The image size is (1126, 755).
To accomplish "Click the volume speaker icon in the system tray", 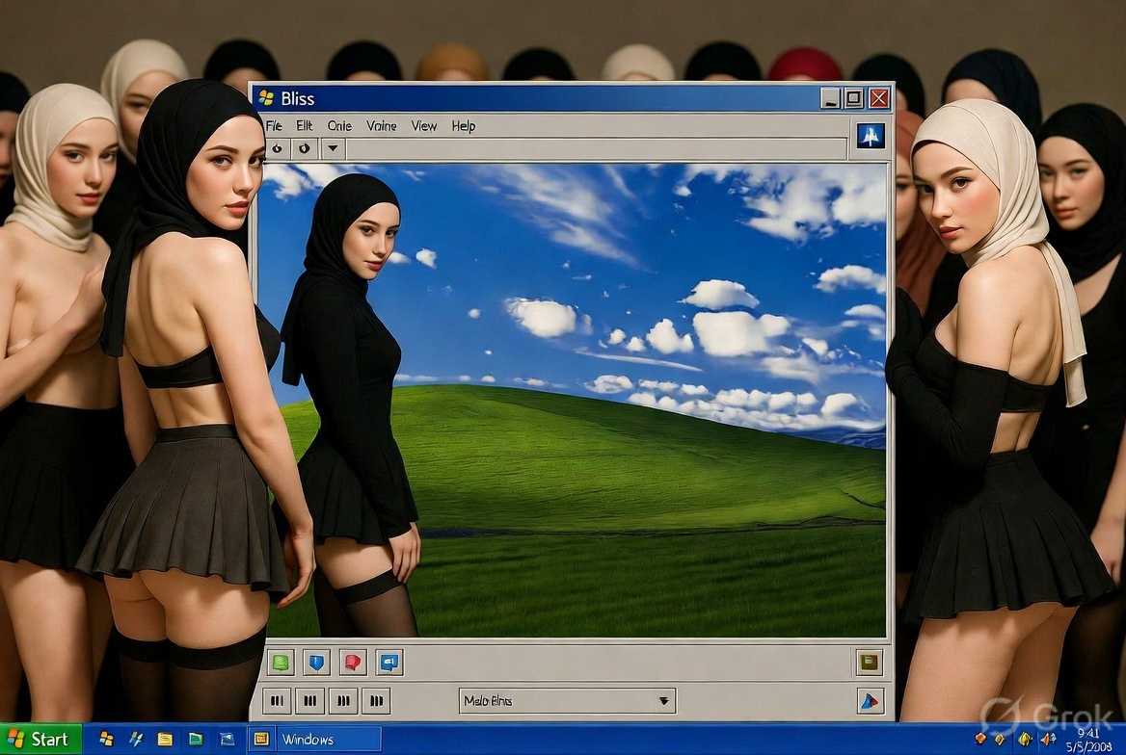I will 1048,740.
